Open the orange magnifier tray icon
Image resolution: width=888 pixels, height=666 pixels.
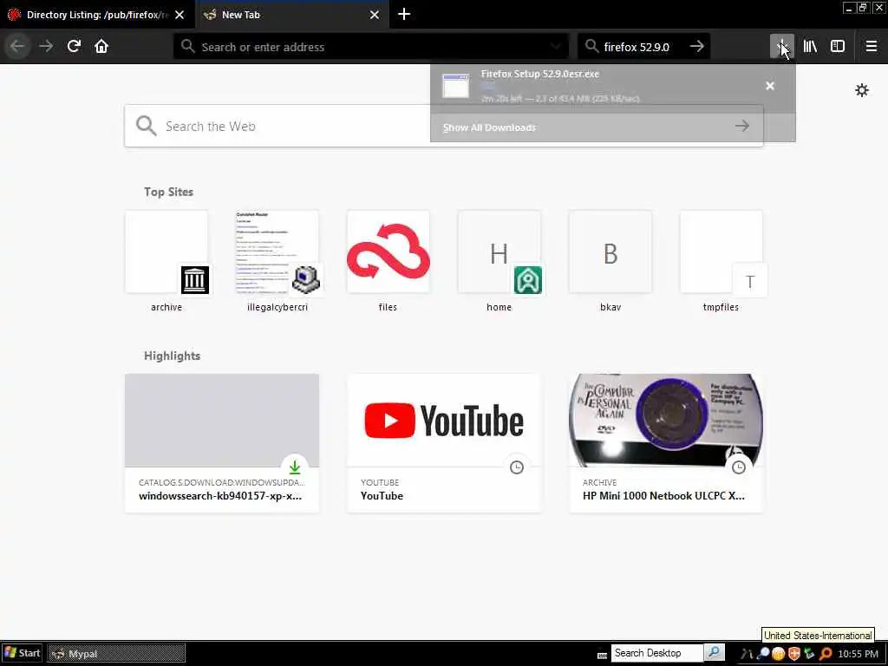tap(826, 654)
